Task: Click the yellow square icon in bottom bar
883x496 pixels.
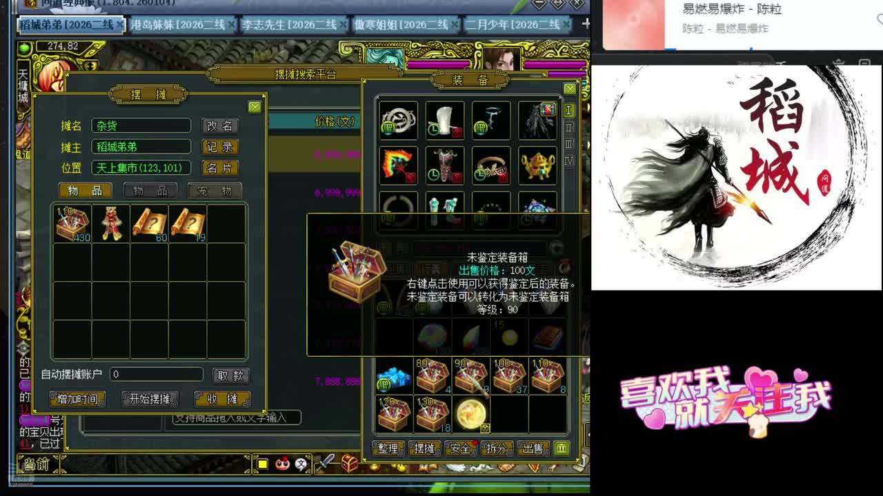Action: (263, 464)
